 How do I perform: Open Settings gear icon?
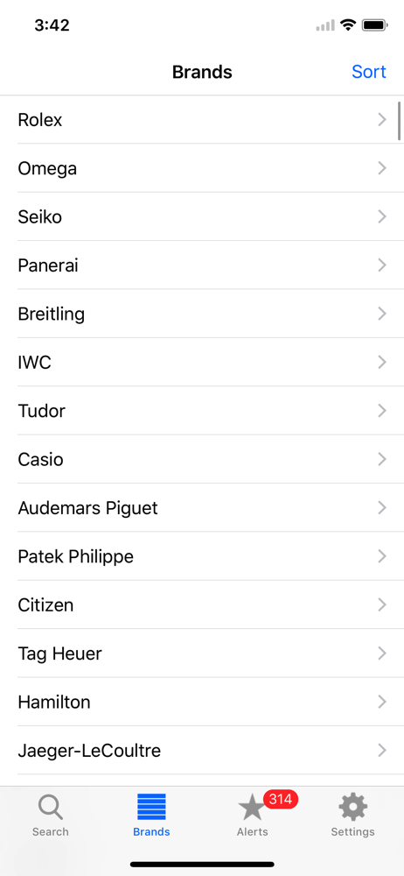tap(352, 808)
